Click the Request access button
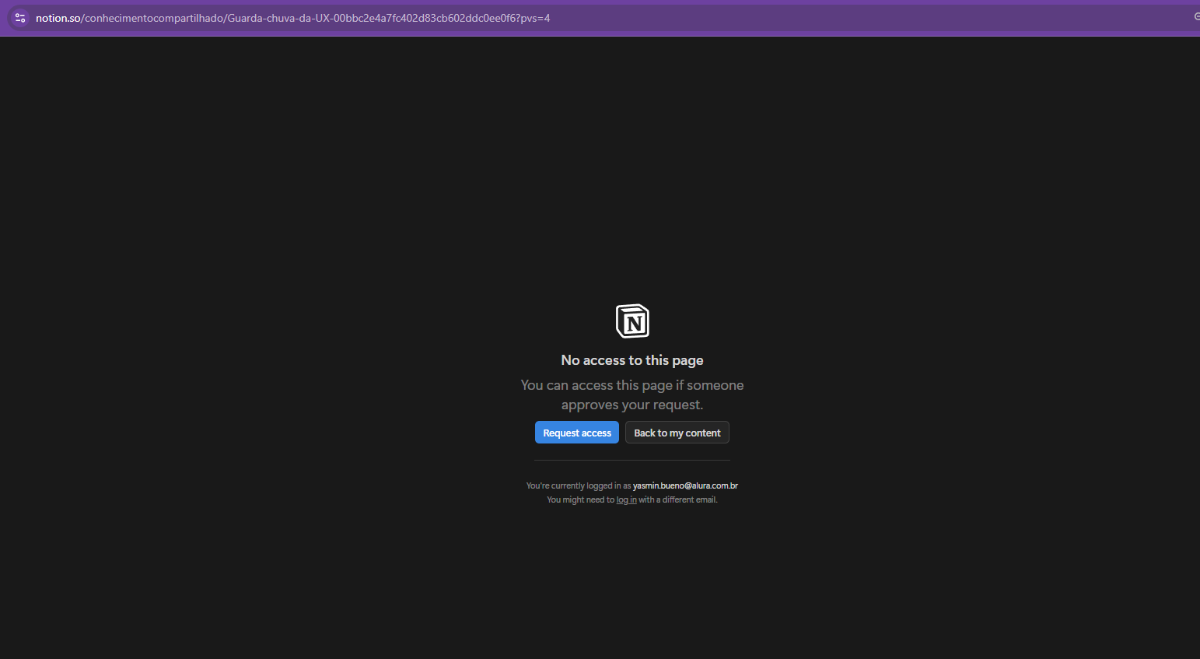1200x659 pixels. (576, 433)
